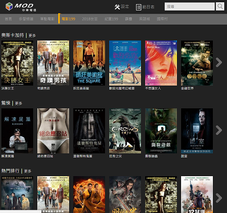Viewport: 227px width, 213px height.
Task: Open the 絕命應召站 poster
Action: click(x=53, y=131)
